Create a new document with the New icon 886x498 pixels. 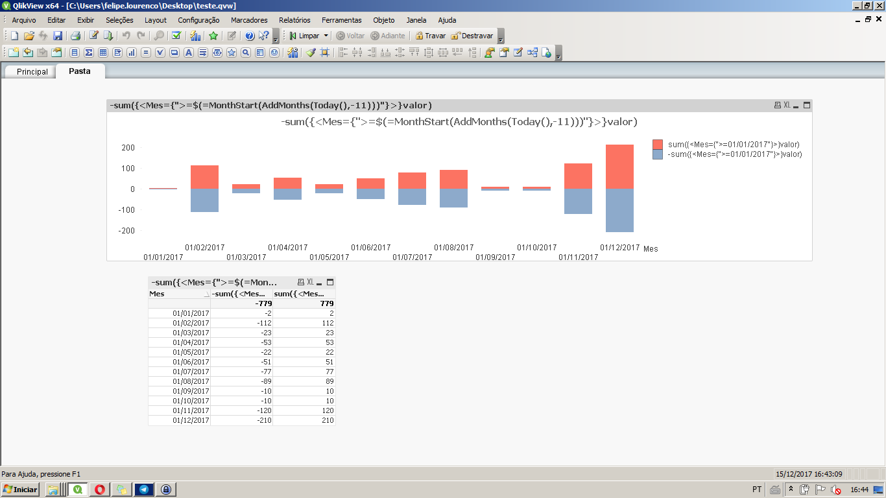tap(14, 36)
